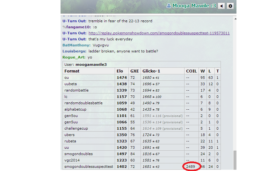The height and width of the screenshot is (171, 261).
Task: Click the scrollbar up arrow in chat
Action: [x=235, y=19]
